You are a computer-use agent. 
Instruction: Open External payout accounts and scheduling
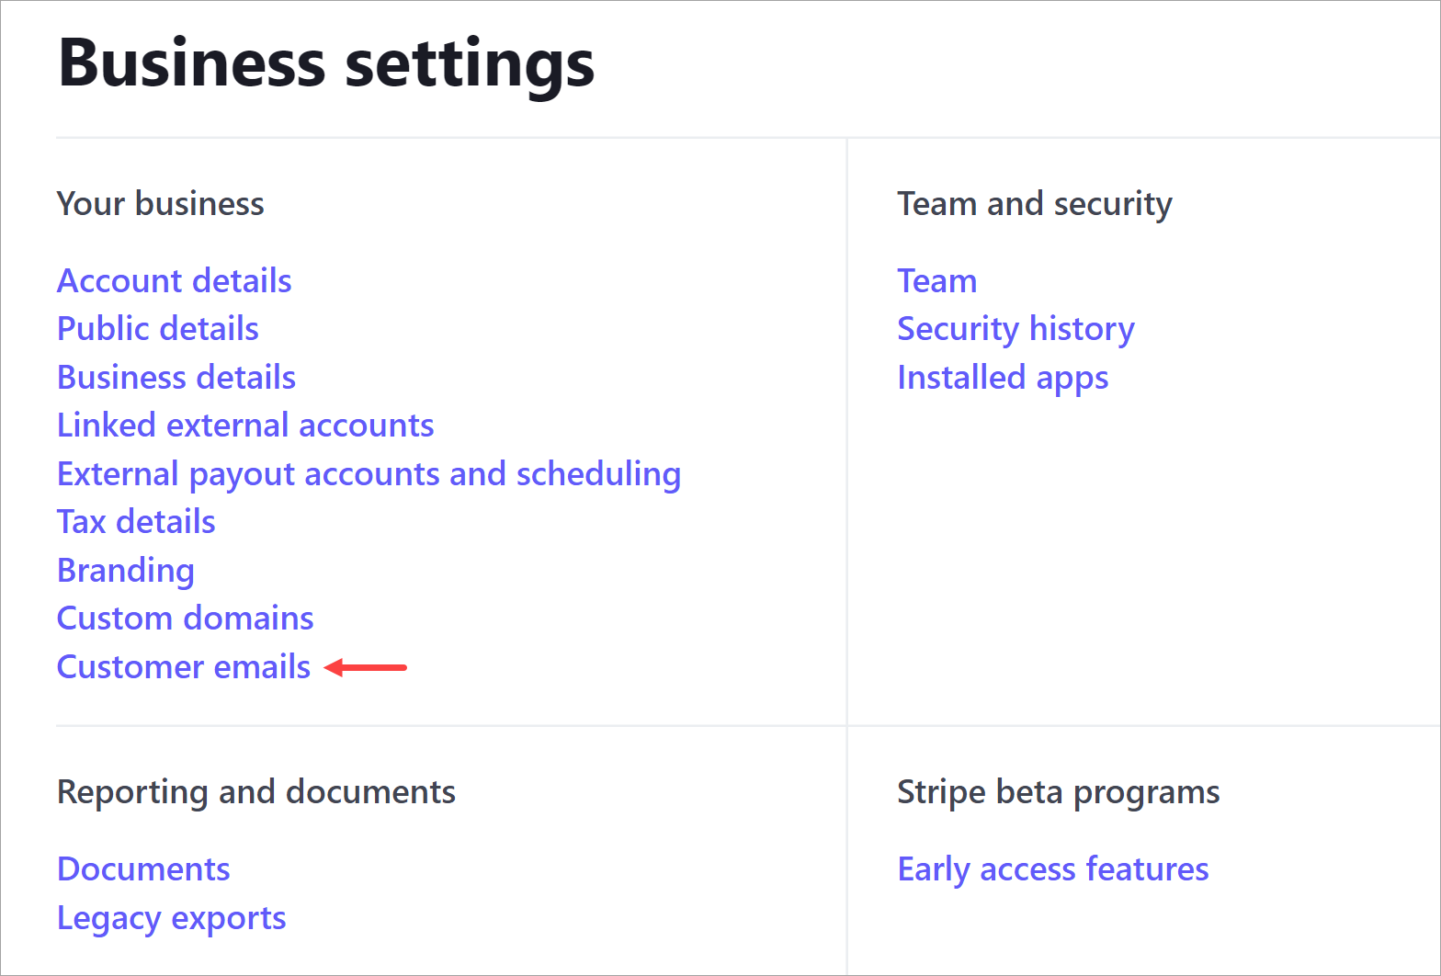pos(369,474)
